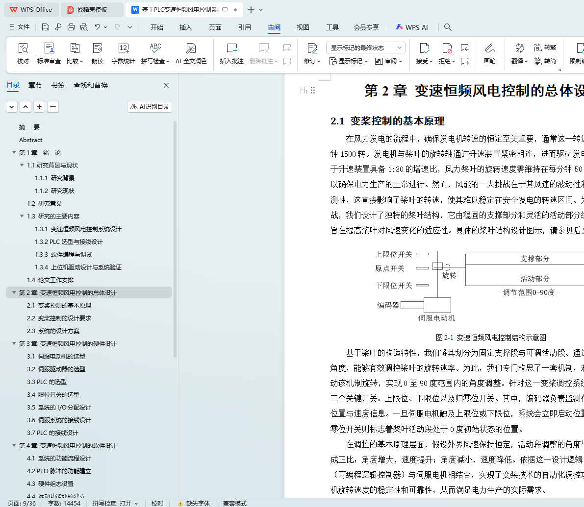
Task: Collapse 第 3 章 硬件设计 in outline
Action: pyautogui.click(x=14, y=343)
